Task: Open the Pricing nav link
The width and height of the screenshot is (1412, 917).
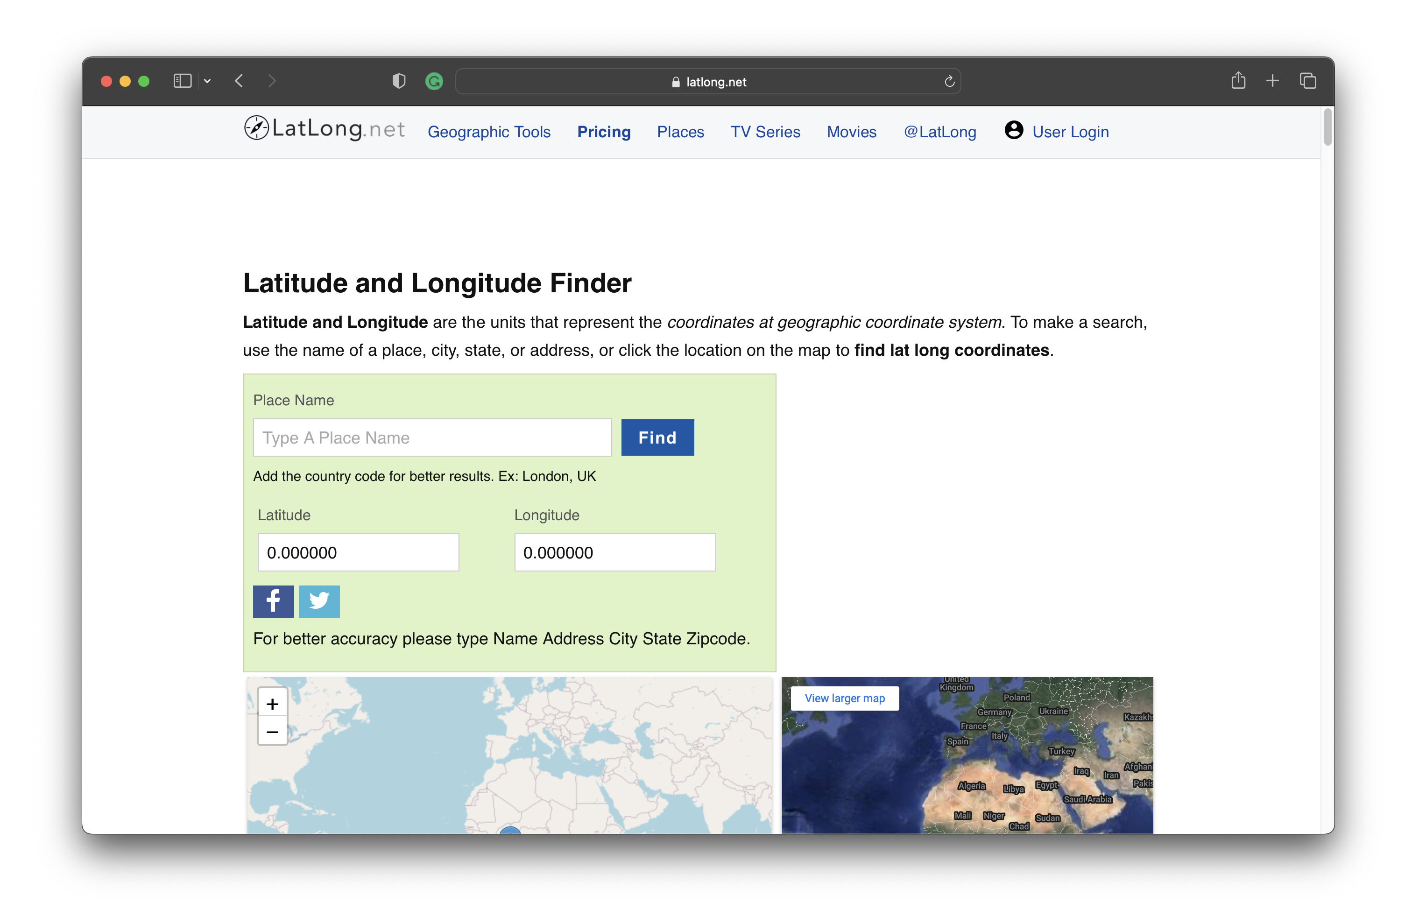Action: point(603,132)
